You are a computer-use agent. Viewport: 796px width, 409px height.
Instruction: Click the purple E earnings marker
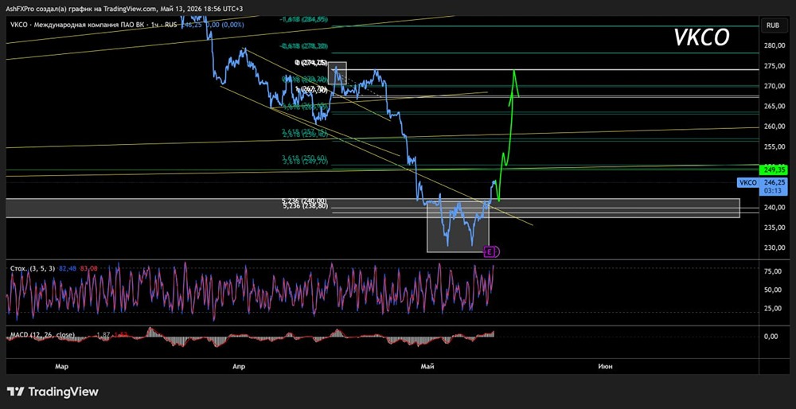tap(490, 251)
